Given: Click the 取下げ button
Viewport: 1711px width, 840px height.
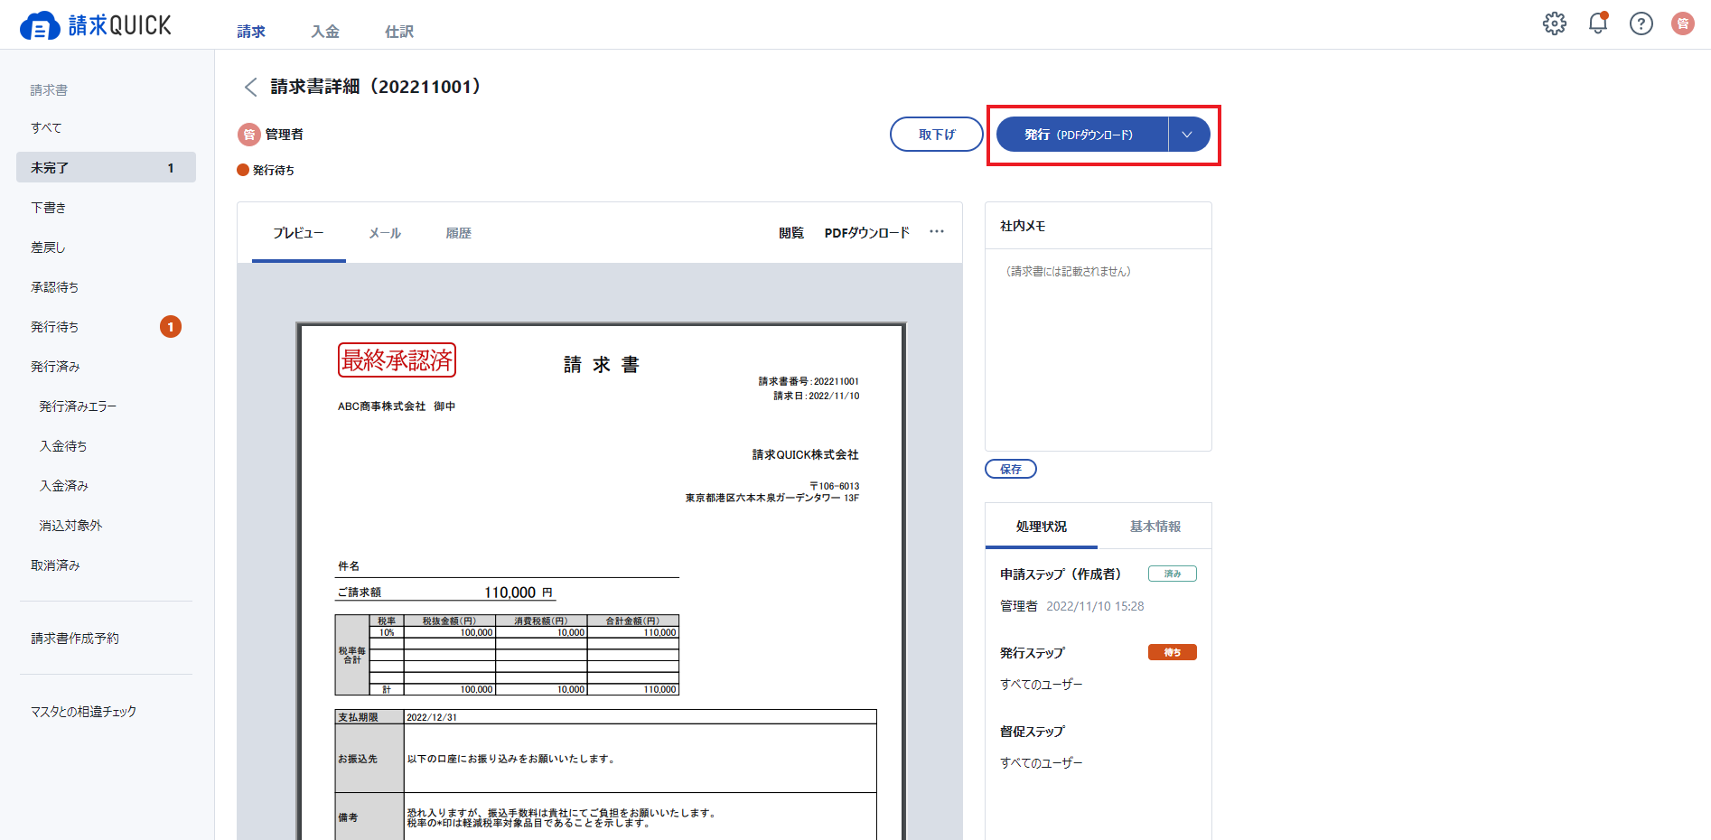Looking at the screenshot, I should coord(937,135).
